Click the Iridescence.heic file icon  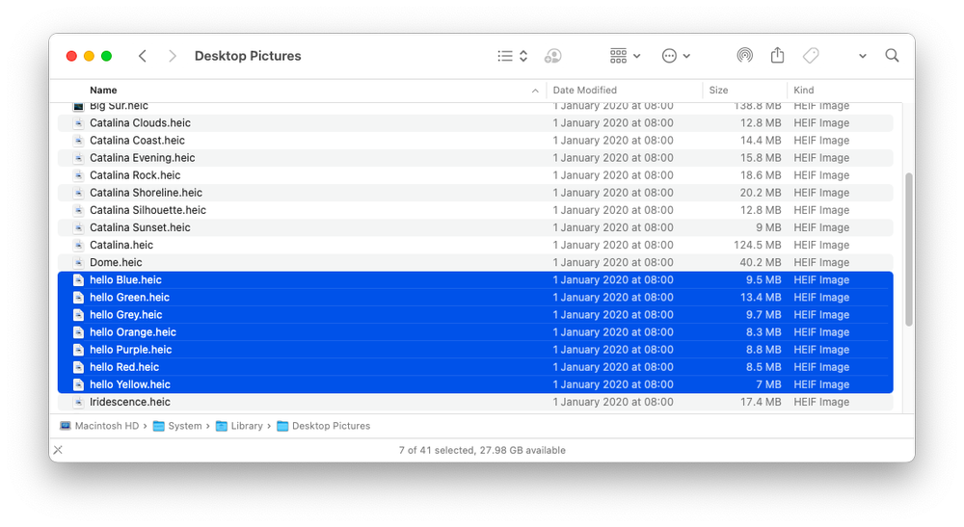pos(78,402)
